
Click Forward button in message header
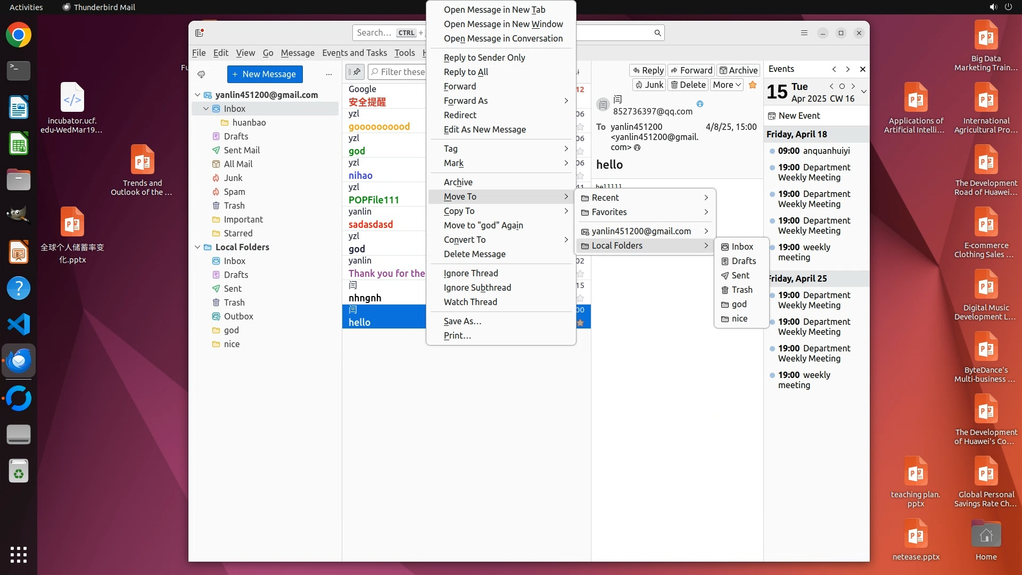pyautogui.click(x=691, y=70)
